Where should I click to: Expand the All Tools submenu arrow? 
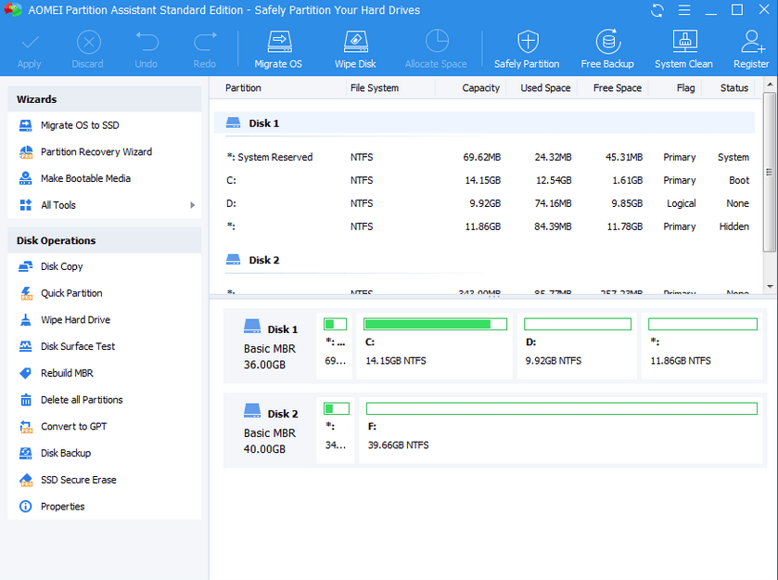tap(193, 205)
